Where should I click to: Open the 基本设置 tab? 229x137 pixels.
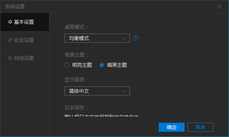tap(25, 22)
